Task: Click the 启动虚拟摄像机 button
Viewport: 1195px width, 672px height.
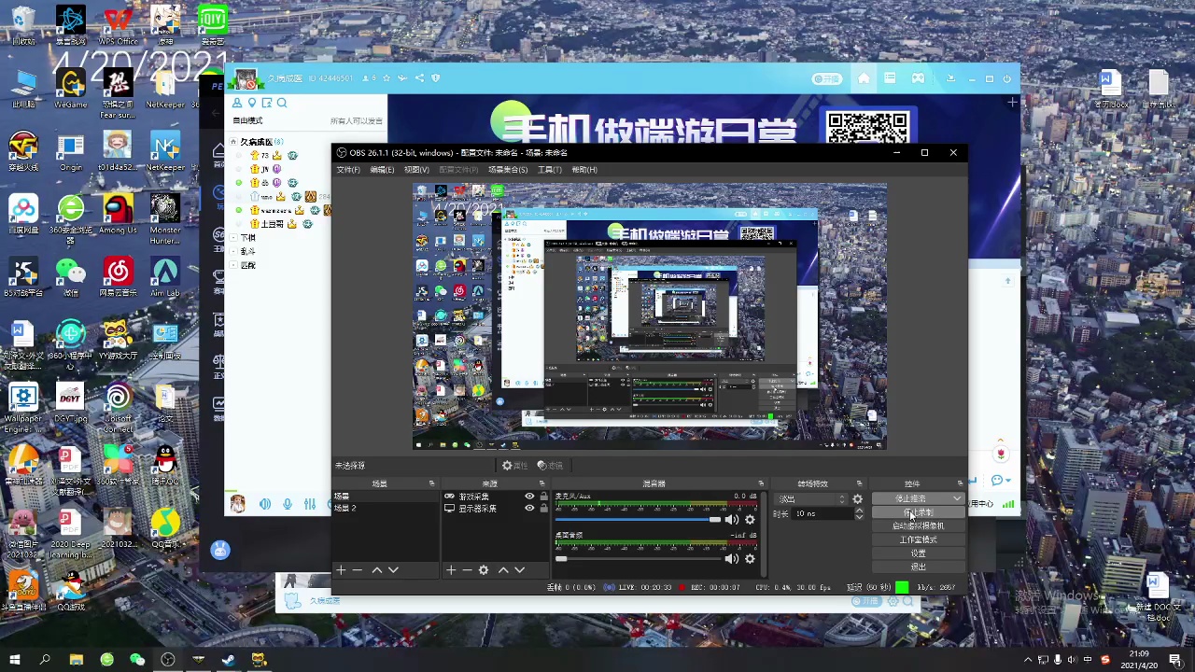Action: [x=918, y=526]
